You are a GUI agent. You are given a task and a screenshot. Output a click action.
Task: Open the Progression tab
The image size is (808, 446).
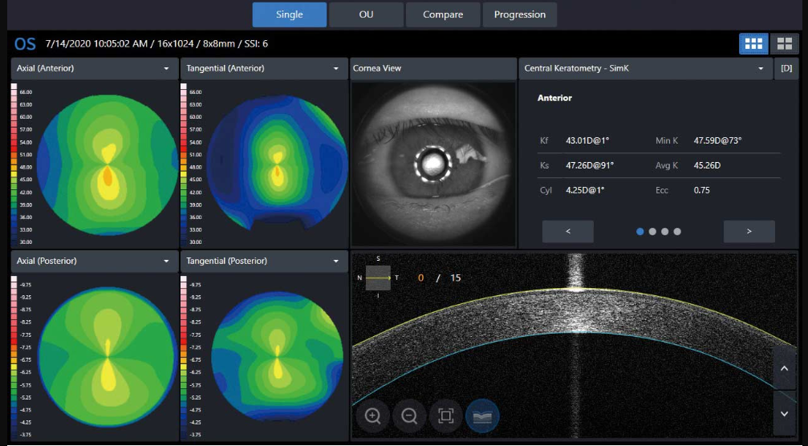[x=519, y=14]
